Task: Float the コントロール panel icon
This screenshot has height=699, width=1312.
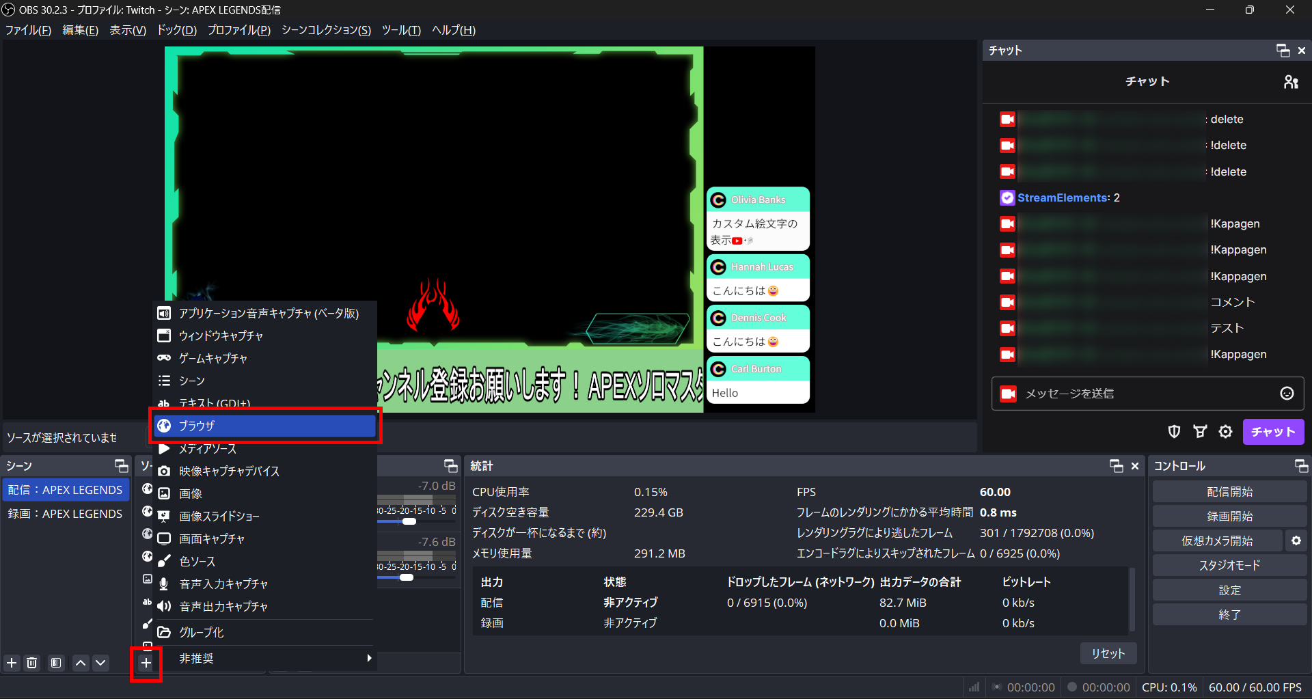Action: (1301, 466)
